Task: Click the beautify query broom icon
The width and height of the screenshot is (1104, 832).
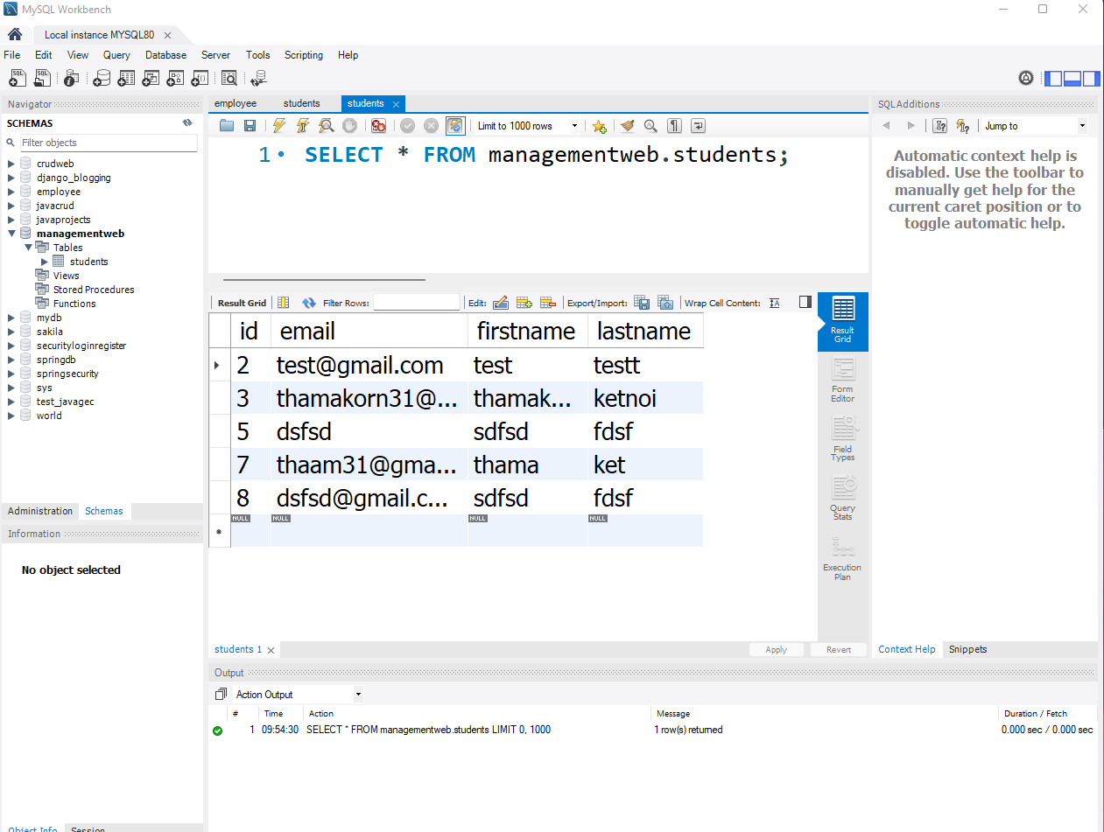Action: 627,126
